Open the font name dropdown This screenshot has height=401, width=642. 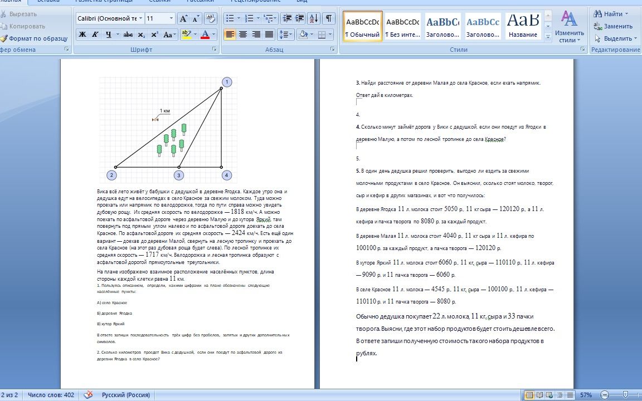click(141, 18)
